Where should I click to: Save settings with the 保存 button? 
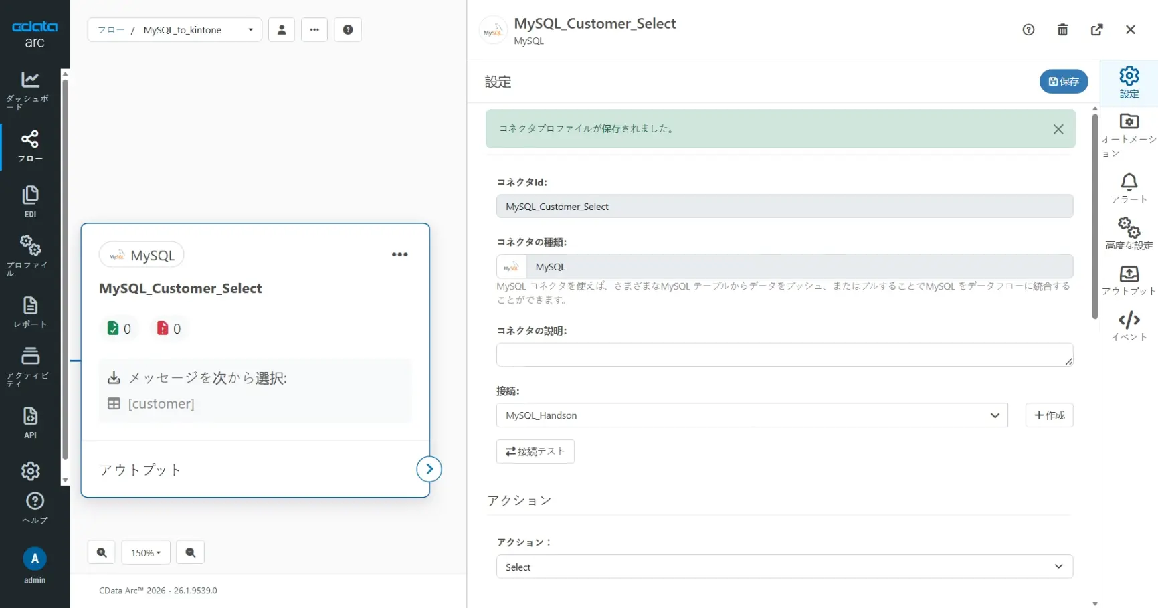(1063, 81)
